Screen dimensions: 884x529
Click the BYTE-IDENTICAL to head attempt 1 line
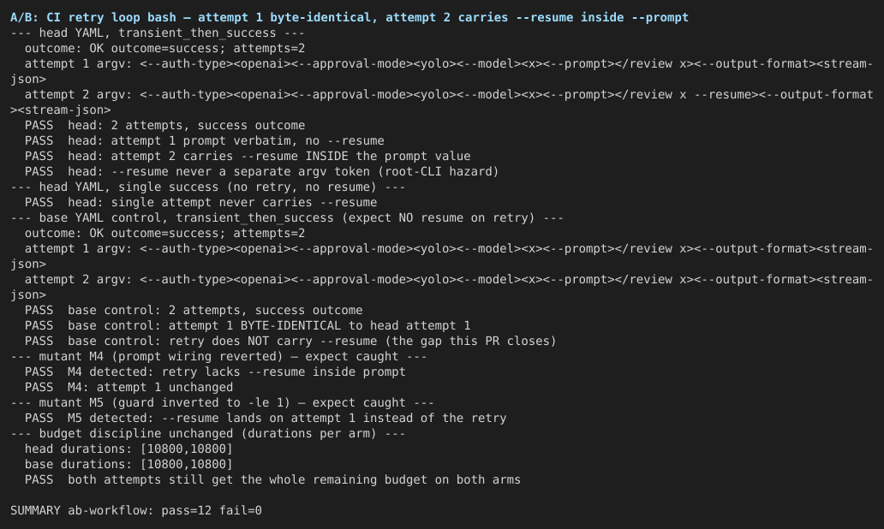coord(248,325)
